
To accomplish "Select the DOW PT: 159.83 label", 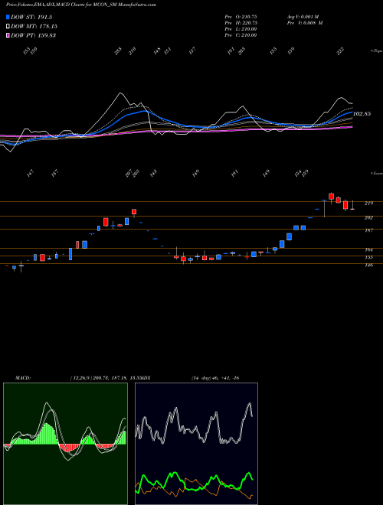I will [x=34, y=35].
